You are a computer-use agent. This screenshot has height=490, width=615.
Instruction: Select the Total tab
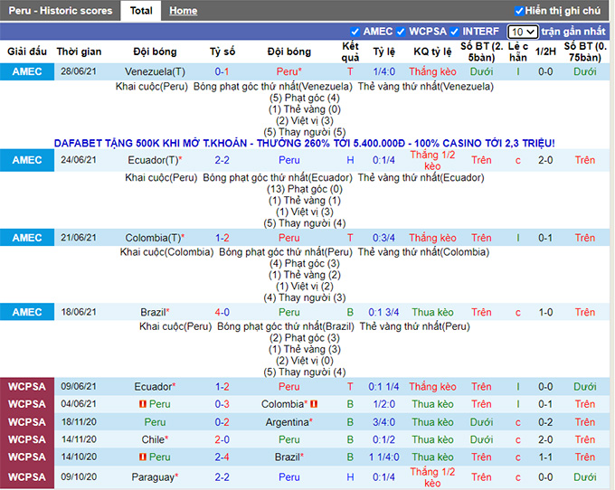click(x=140, y=11)
